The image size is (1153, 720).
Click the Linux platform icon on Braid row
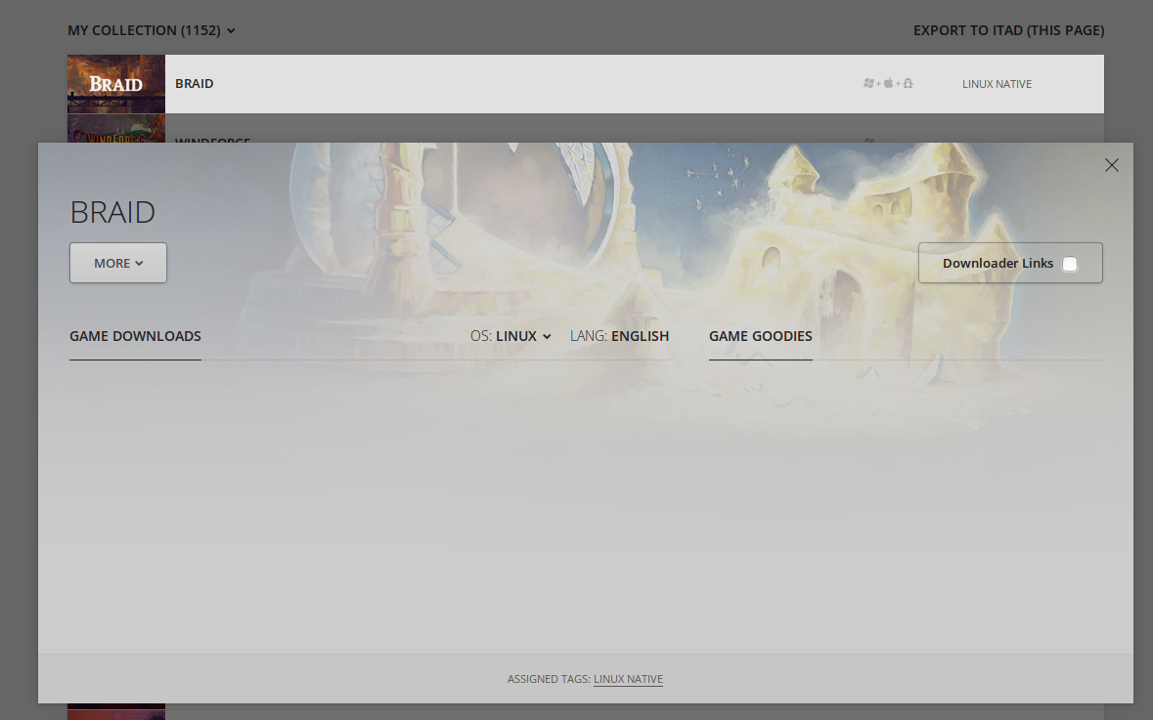[909, 84]
